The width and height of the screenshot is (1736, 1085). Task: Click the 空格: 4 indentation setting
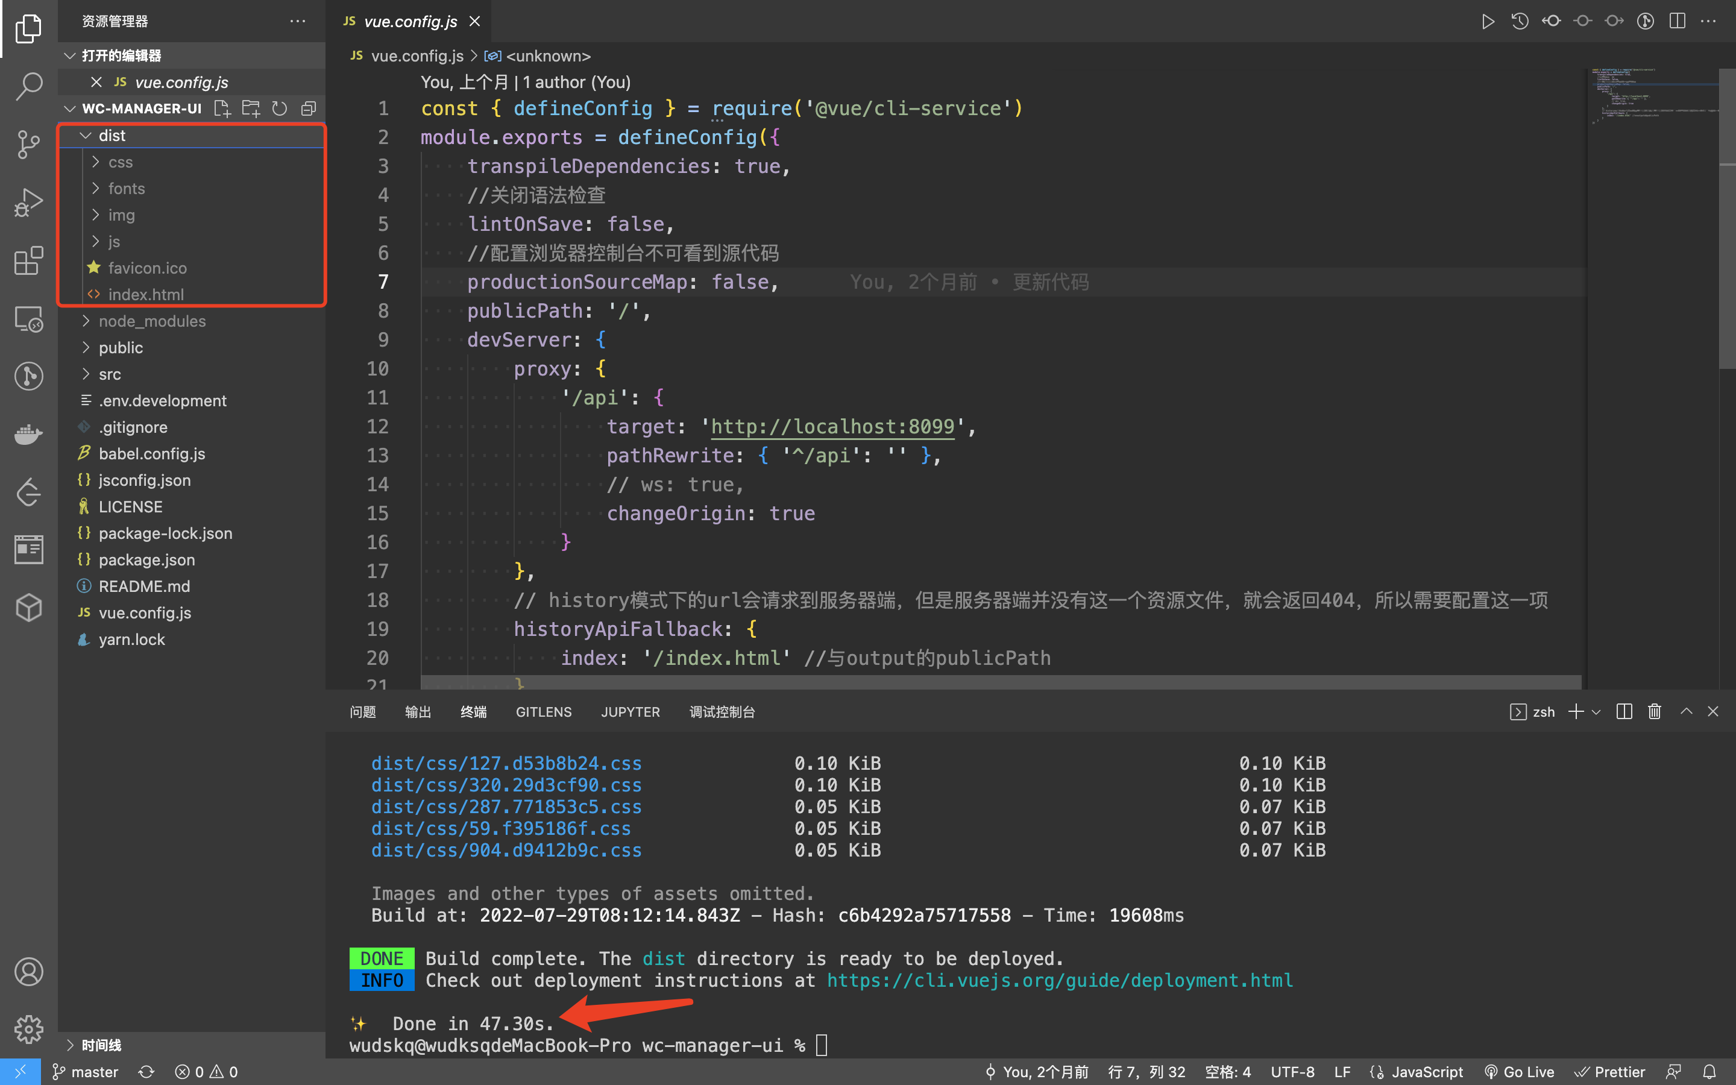click(x=1227, y=1071)
